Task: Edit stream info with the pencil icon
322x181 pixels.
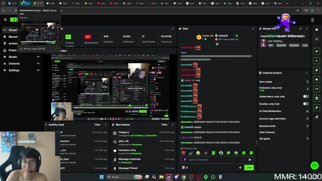Action: (300, 29)
